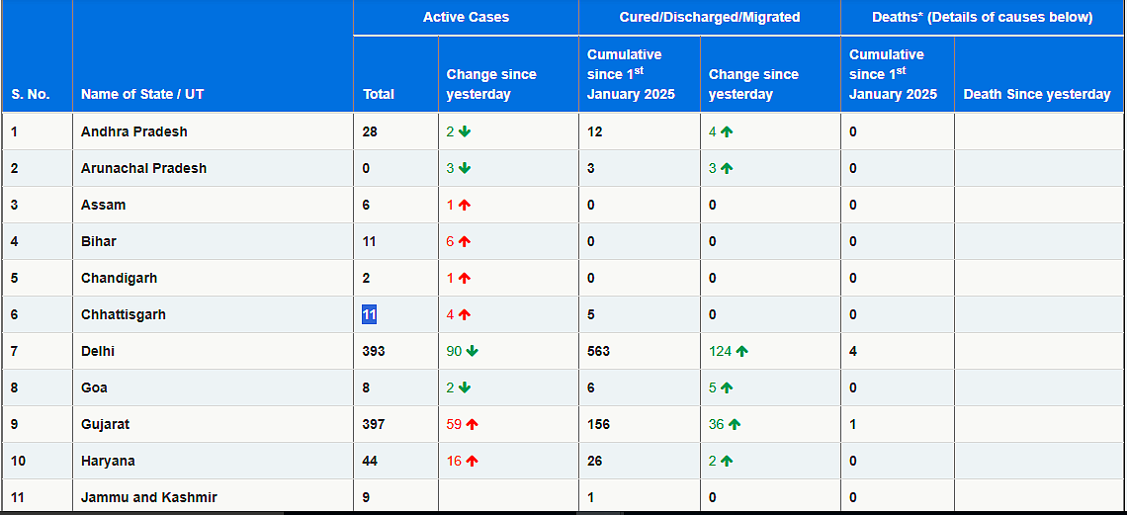Click the red up arrow next to Gujarat's 59
This screenshot has width=1127, height=515.
pyautogui.click(x=473, y=424)
